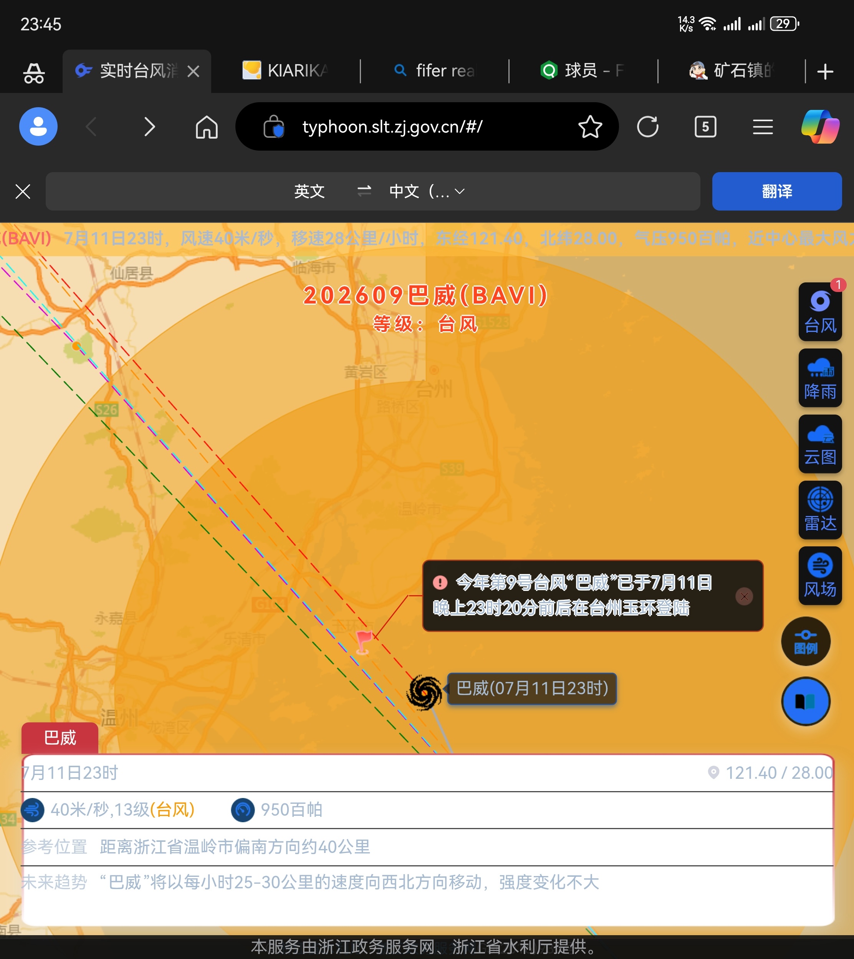Click the orange forecast point on track
Screen dimensions: 854x959
(76, 346)
